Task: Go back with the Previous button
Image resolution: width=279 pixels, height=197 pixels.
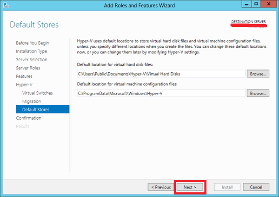Action: pyautogui.click(x=161, y=187)
